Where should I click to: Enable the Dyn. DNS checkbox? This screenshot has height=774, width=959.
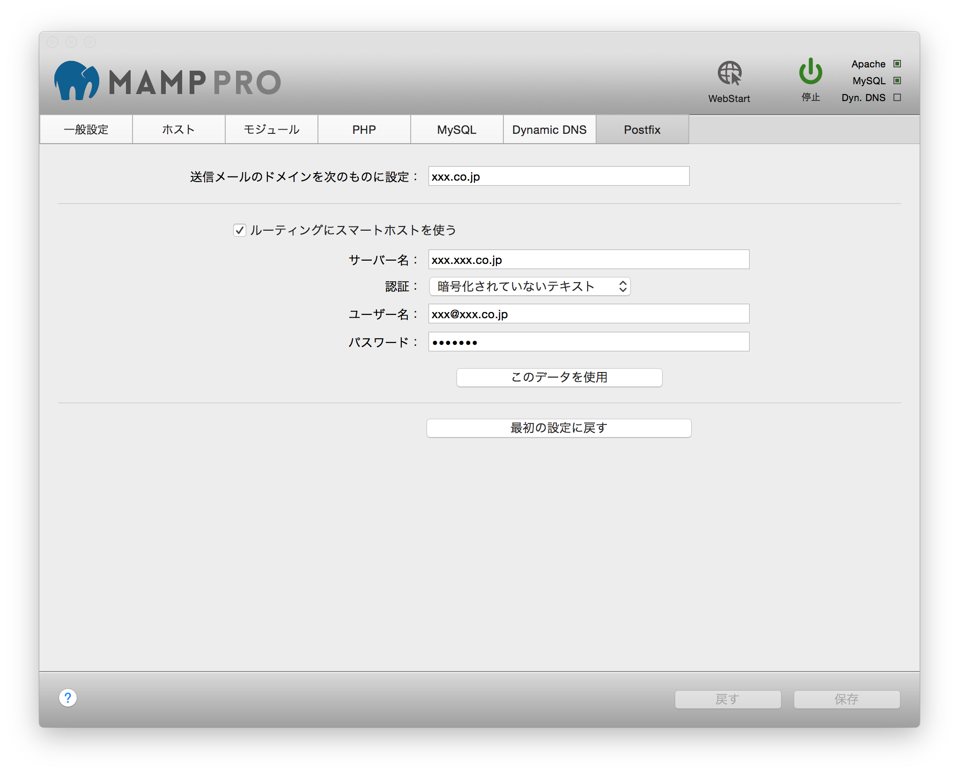coord(897,97)
